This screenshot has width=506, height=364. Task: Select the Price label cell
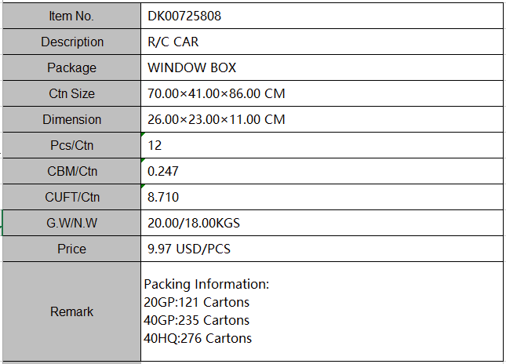pos(71,249)
